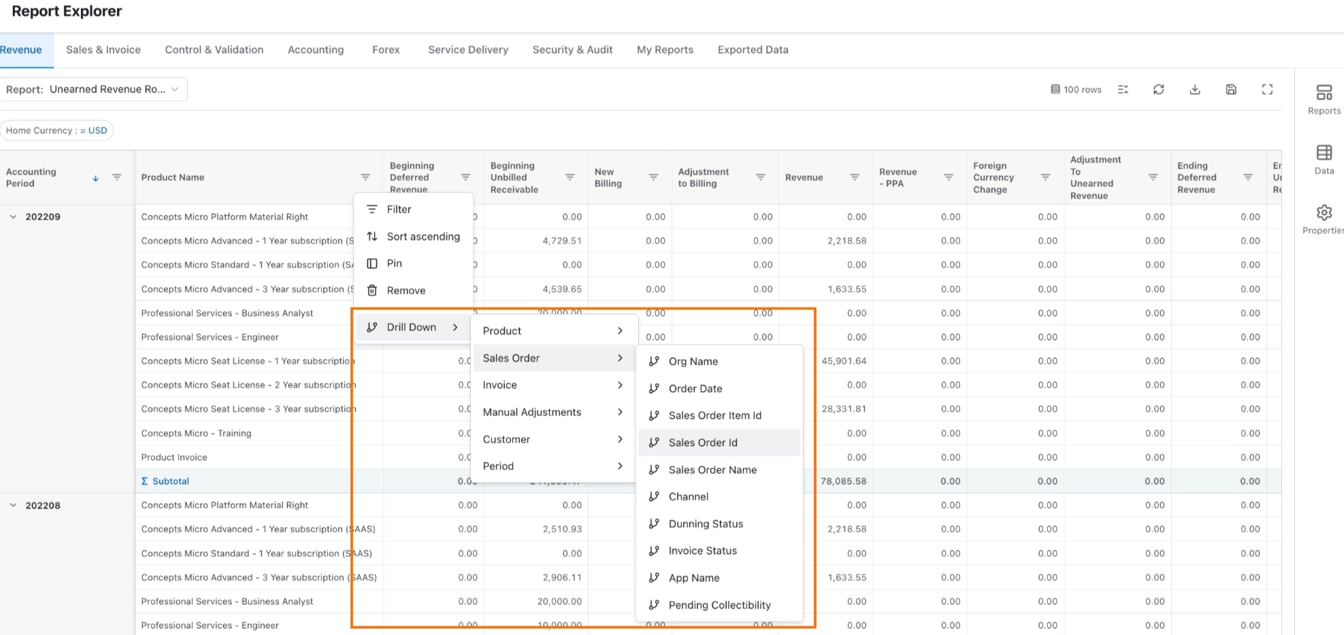
Task: Drill down by Sales Order Item Id
Action: [719, 415]
